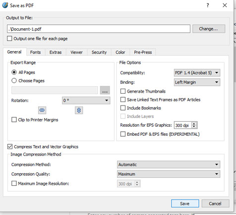Click the vertical mirror page icon
The height and width of the screenshot is (215, 236).
79,110
